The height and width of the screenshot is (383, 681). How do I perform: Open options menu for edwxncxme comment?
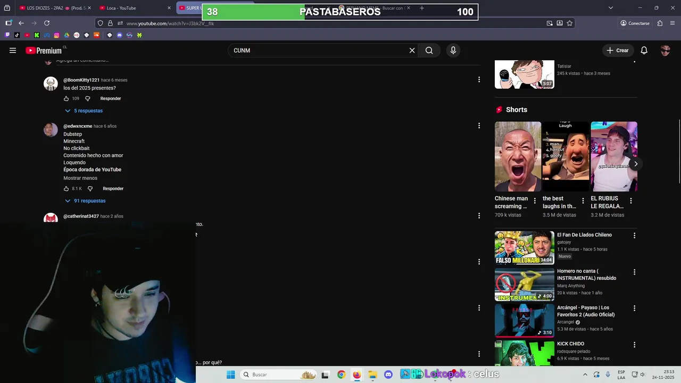479,126
